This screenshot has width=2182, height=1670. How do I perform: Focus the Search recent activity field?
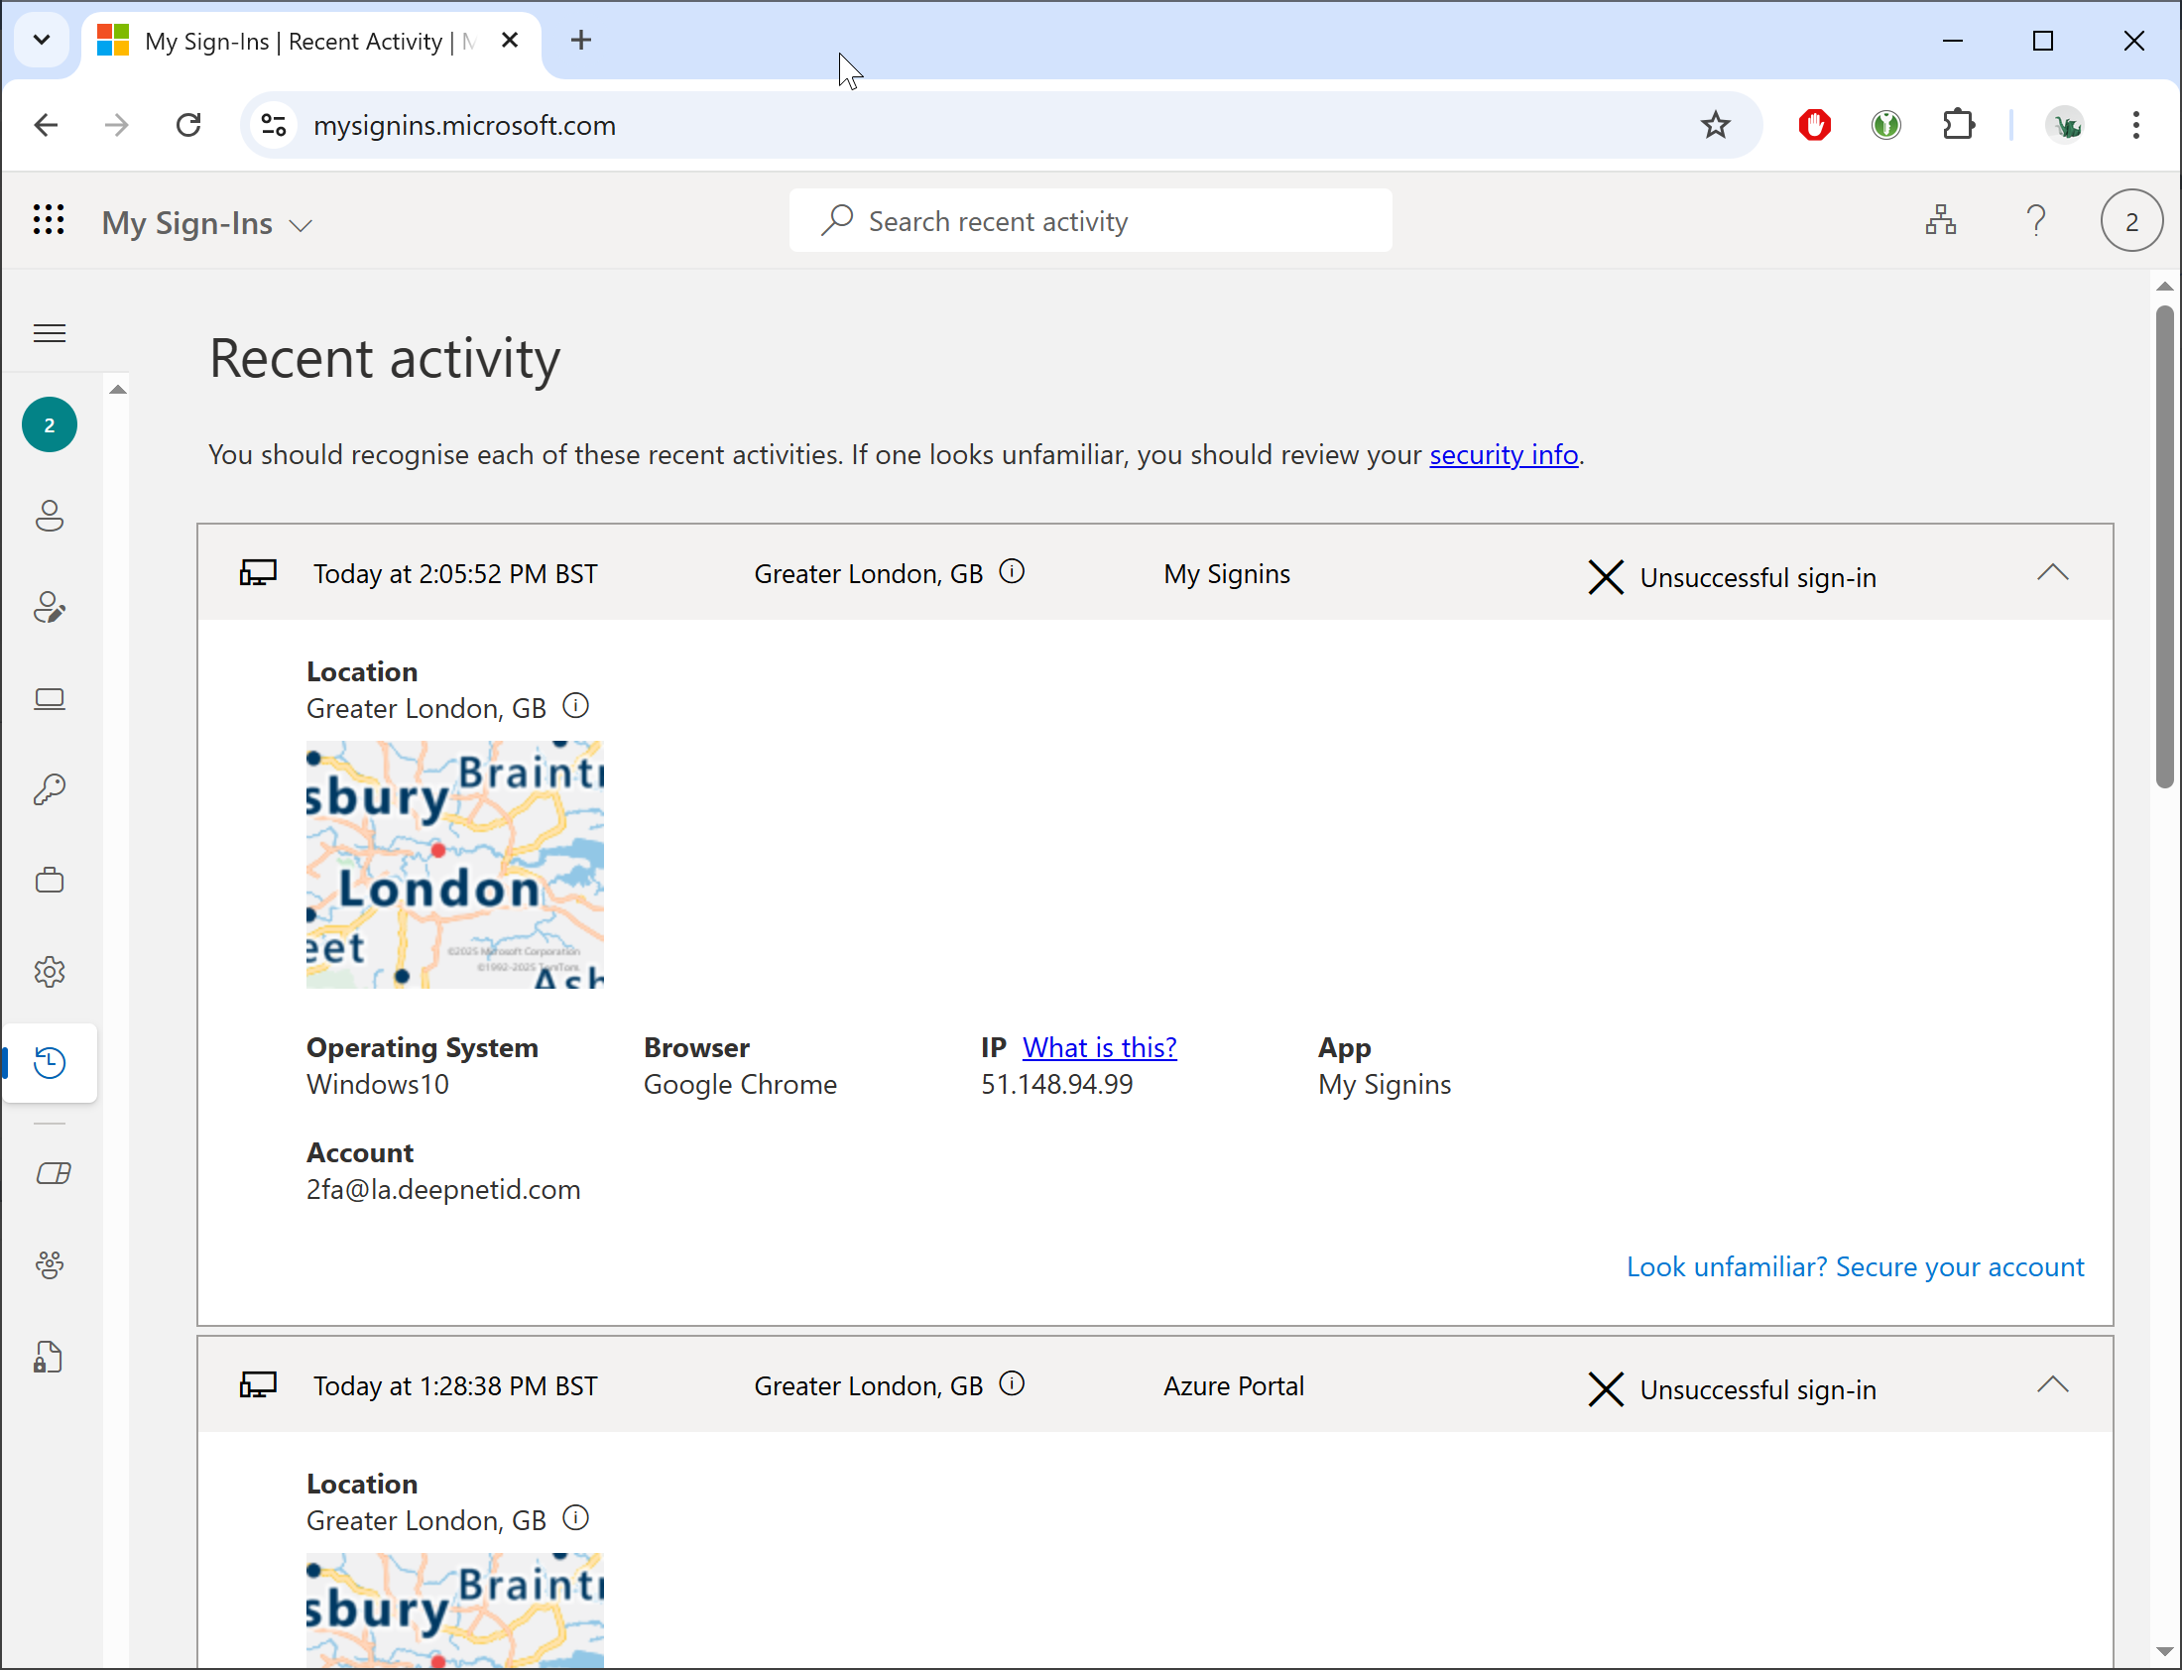click(1089, 221)
